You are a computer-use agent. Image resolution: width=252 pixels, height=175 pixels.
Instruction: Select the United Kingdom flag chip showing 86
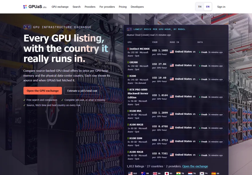[x=157, y=173]
